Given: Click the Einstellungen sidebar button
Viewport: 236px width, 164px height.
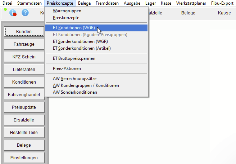Looking at the screenshot, I should pyautogui.click(x=24, y=158).
